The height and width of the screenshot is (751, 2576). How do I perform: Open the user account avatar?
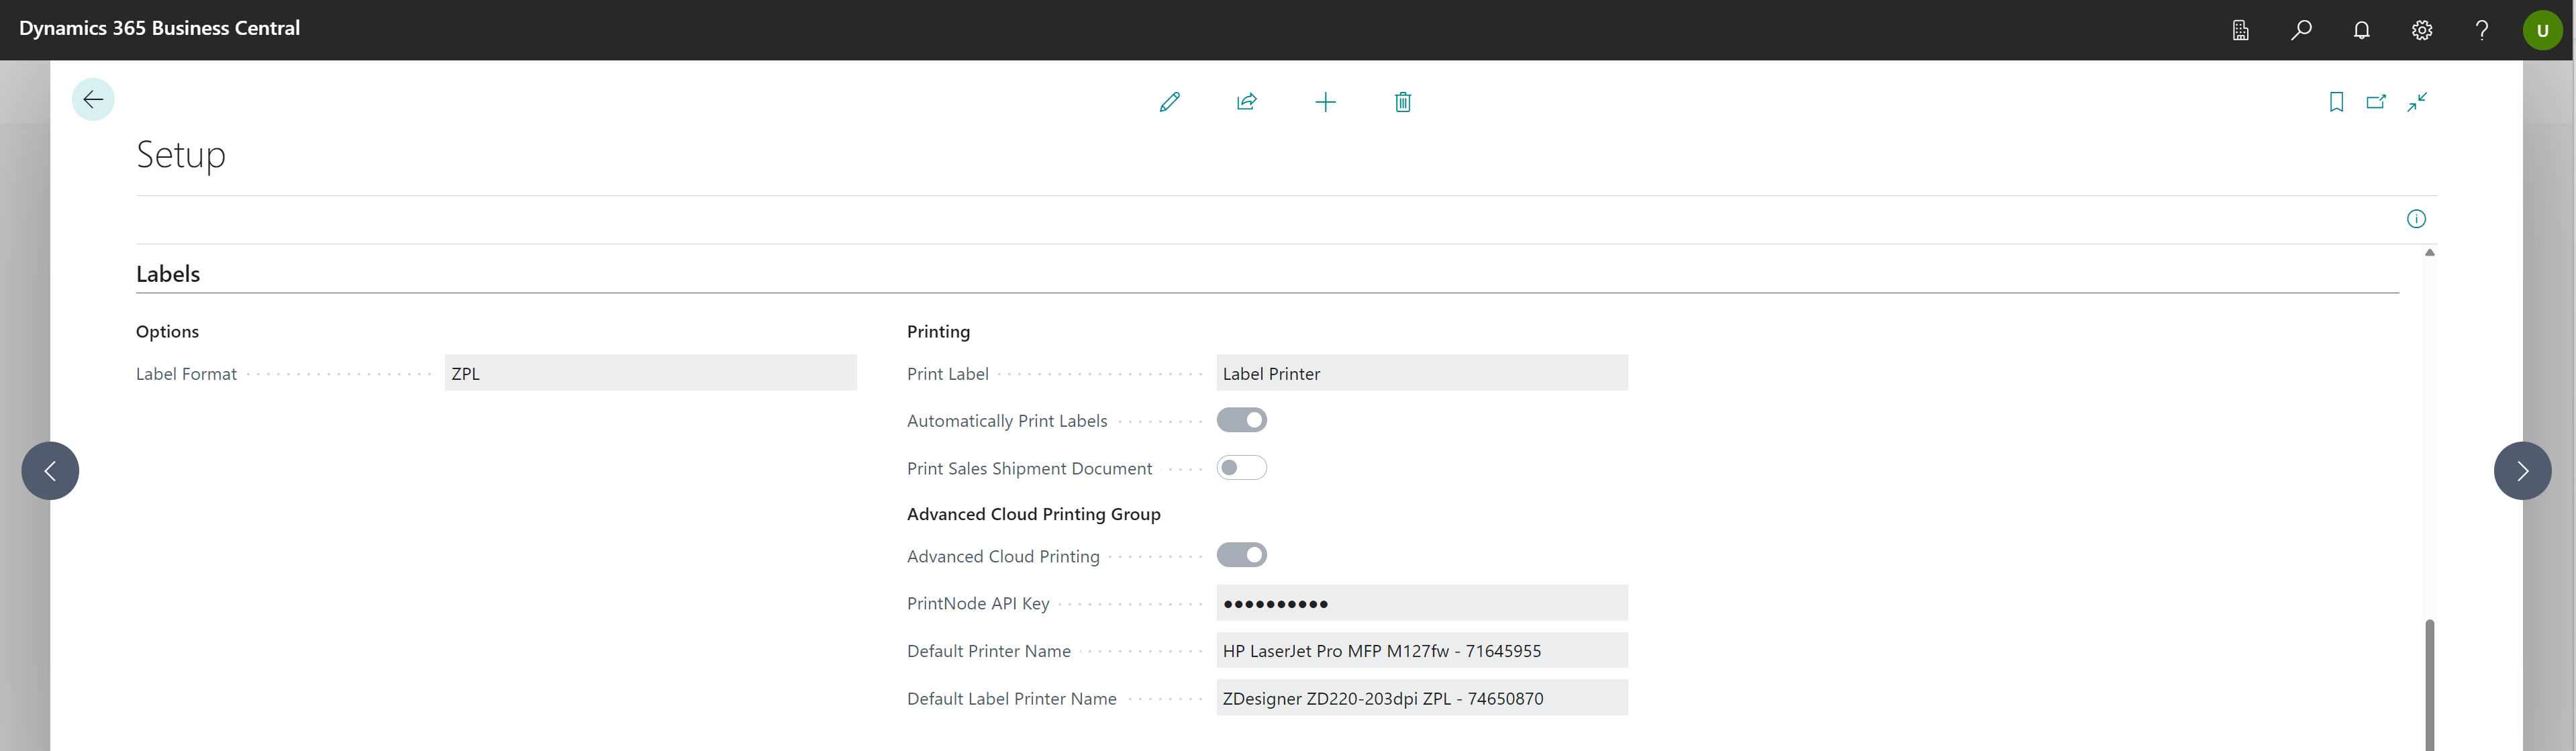(x=2542, y=30)
